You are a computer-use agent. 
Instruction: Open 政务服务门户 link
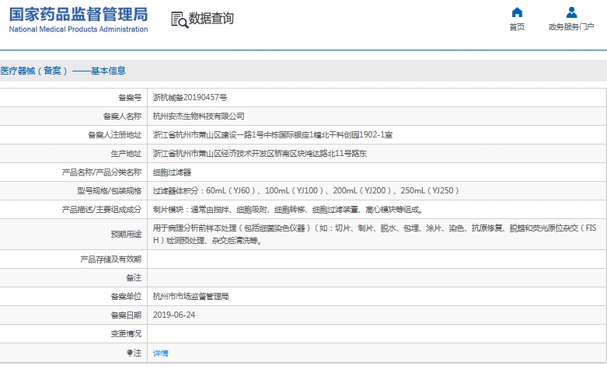571,26
